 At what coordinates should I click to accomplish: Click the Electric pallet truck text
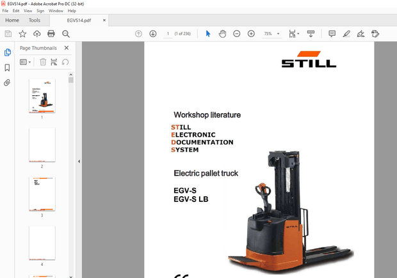pyautogui.click(x=206, y=173)
